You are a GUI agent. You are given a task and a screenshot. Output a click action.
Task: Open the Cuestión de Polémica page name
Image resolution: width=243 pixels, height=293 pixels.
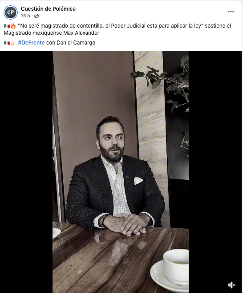pyautogui.click(x=48, y=9)
